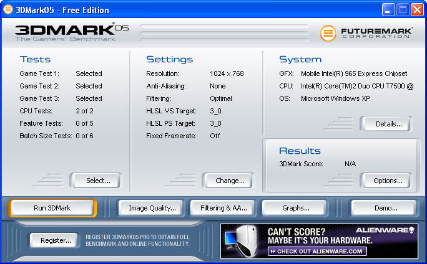Click the Fixed Framerate value Off
427x264 pixels.
point(215,136)
